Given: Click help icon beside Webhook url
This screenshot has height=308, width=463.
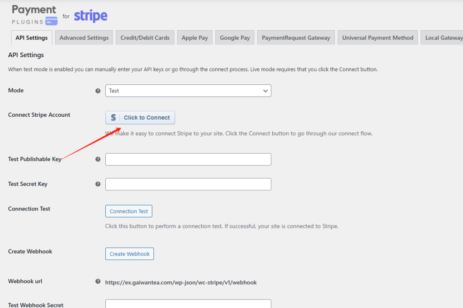Looking at the screenshot, I should (98, 281).
